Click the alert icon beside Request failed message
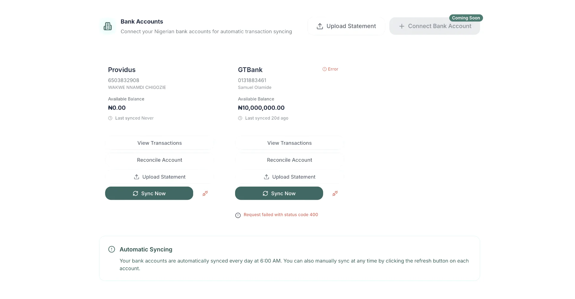This screenshot has height=299, width=575. click(x=238, y=215)
